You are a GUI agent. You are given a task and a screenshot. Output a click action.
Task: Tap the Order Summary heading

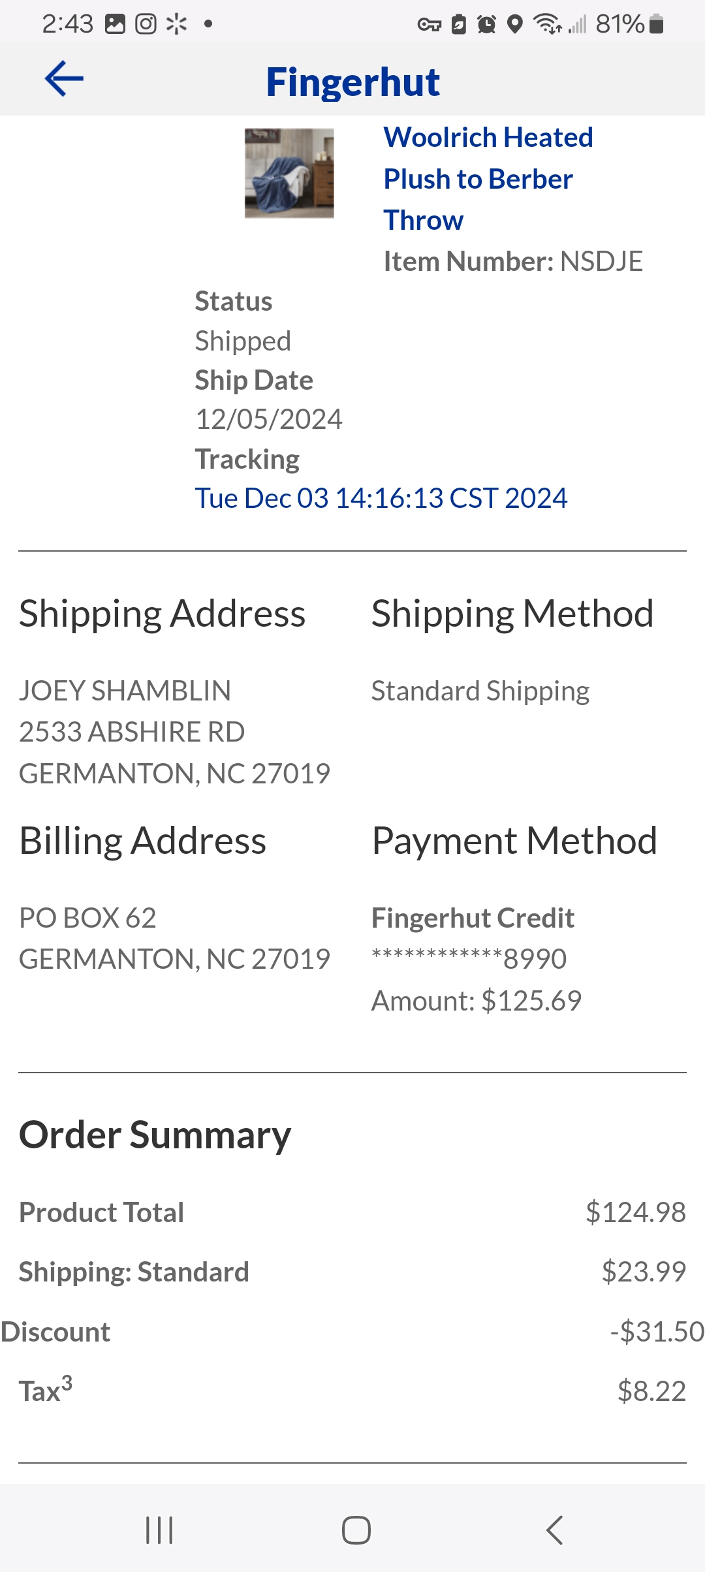tap(155, 1135)
